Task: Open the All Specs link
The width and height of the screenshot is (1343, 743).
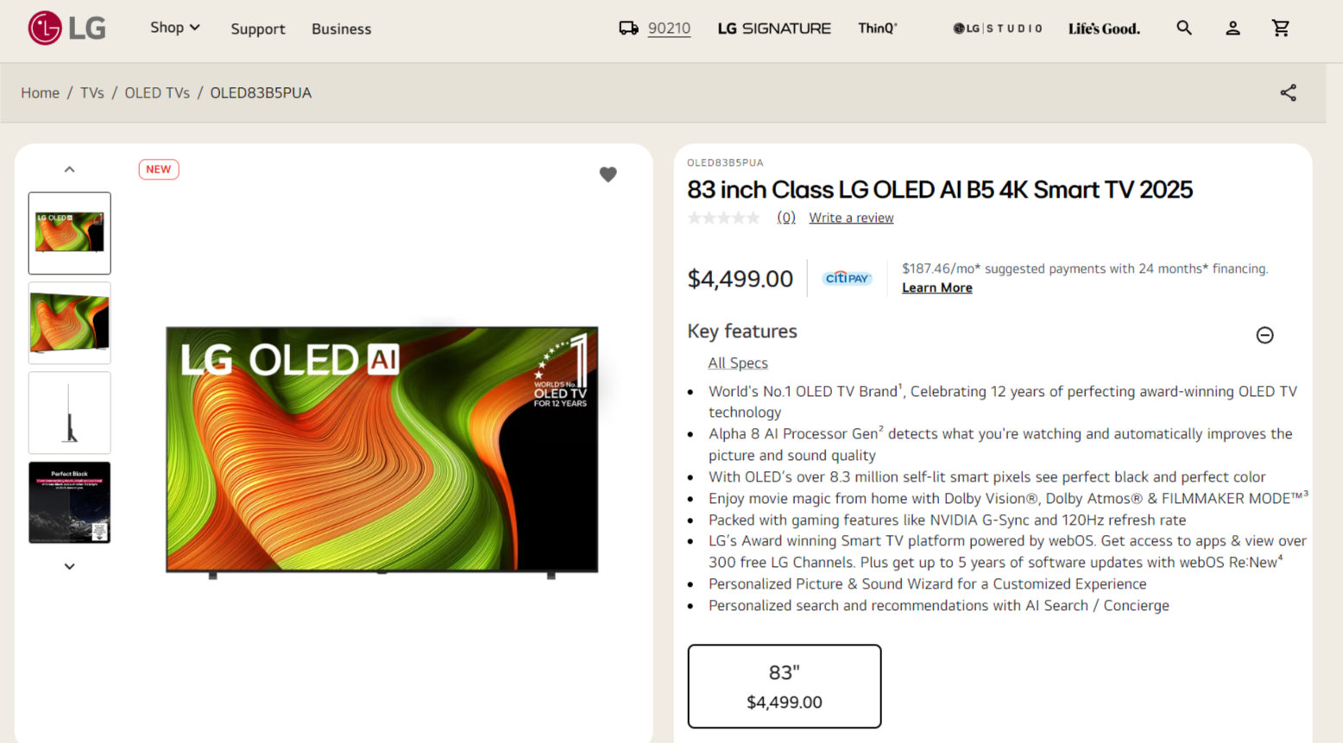Action: click(x=738, y=363)
